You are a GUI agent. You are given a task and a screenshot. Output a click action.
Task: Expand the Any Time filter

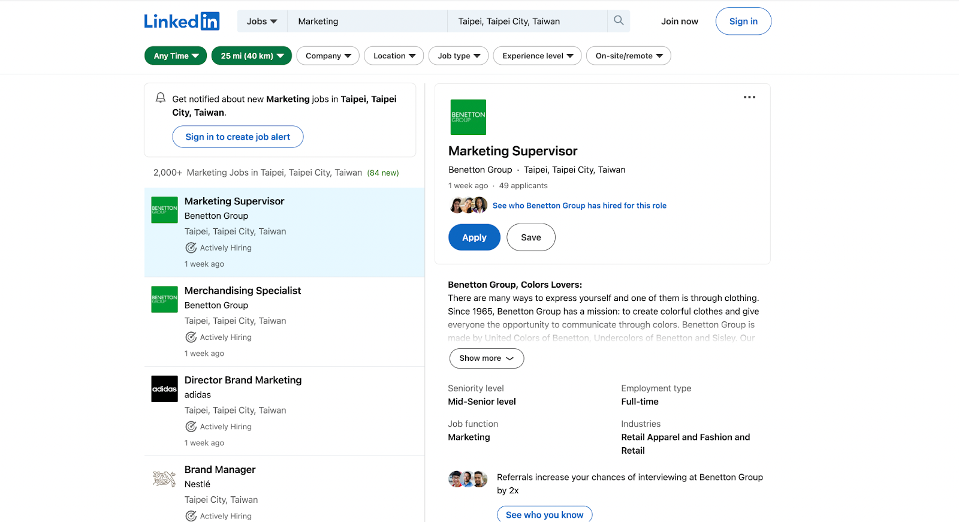pyautogui.click(x=176, y=56)
